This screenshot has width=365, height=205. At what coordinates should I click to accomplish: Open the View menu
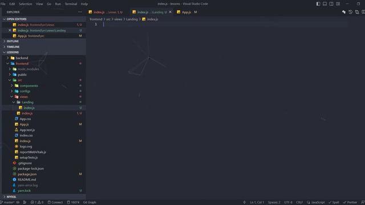click(x=39, y=4)
